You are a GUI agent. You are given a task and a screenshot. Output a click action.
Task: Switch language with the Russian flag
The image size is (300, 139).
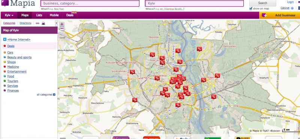coord(299,2)
